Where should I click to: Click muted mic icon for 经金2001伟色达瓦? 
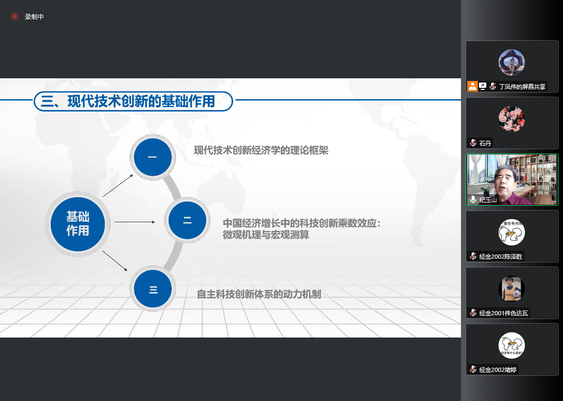click(473, 313)
